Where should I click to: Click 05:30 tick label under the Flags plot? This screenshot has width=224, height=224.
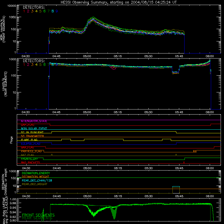(x=149, y=168)
